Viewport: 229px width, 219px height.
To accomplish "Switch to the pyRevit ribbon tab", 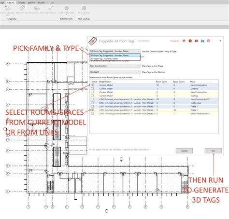I will (31, 3).
